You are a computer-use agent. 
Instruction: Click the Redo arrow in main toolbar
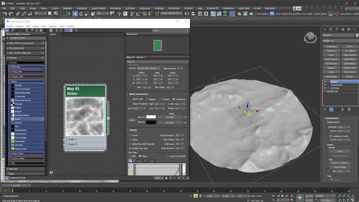point(11,14)
